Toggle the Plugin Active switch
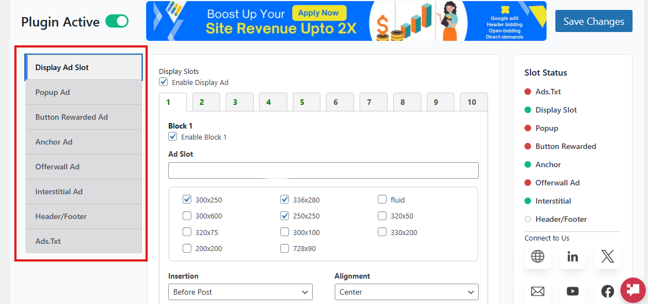Image resolution: width=648 pixels, height=304 pixels. coord(117,22)
